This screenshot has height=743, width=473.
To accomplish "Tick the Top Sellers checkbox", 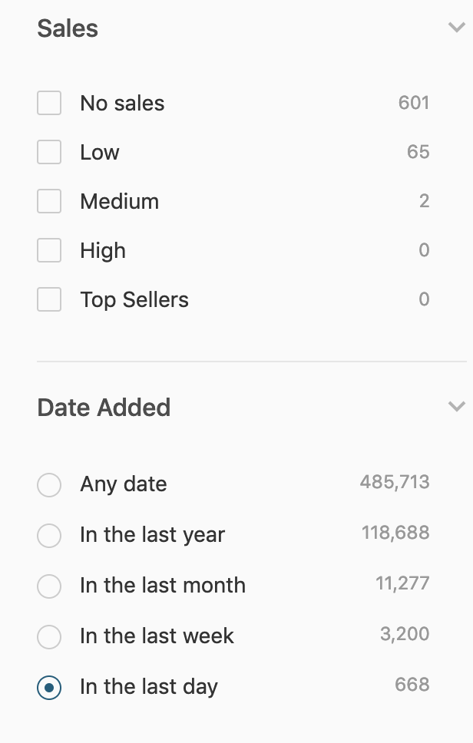I will pos(49,299).
